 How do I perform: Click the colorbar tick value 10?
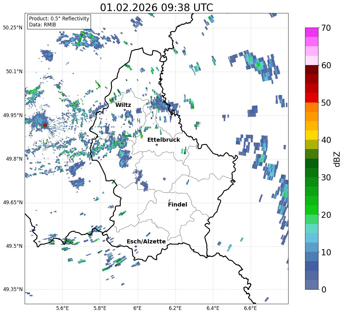[326, 252]
